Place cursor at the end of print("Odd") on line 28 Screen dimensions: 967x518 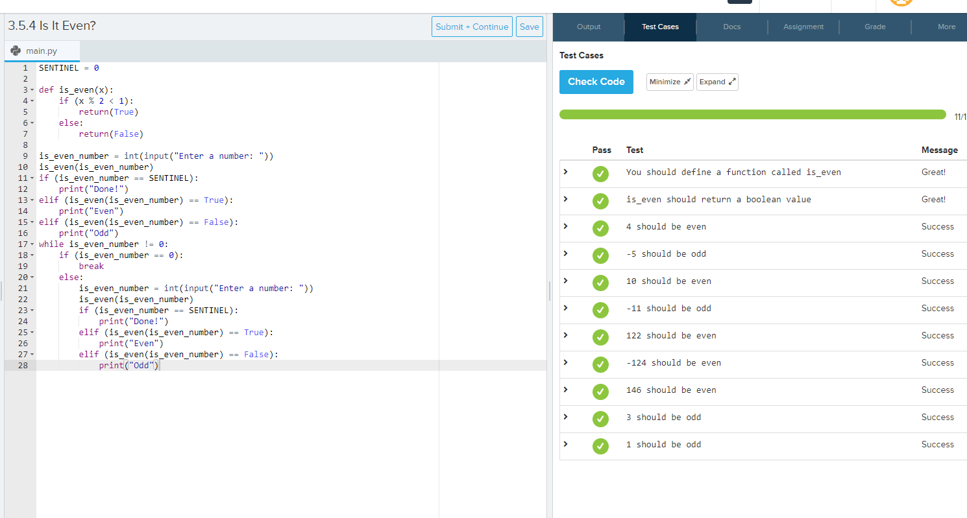159,366
